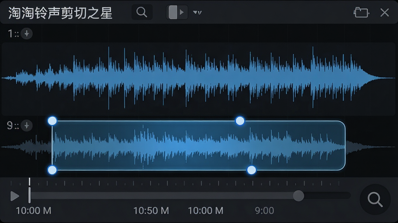Select the top-left selection handle
This screenshot has height=223, width=398.
pos(52,121)
